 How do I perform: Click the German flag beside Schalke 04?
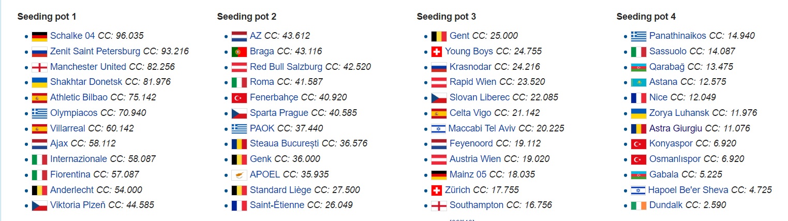39,36
